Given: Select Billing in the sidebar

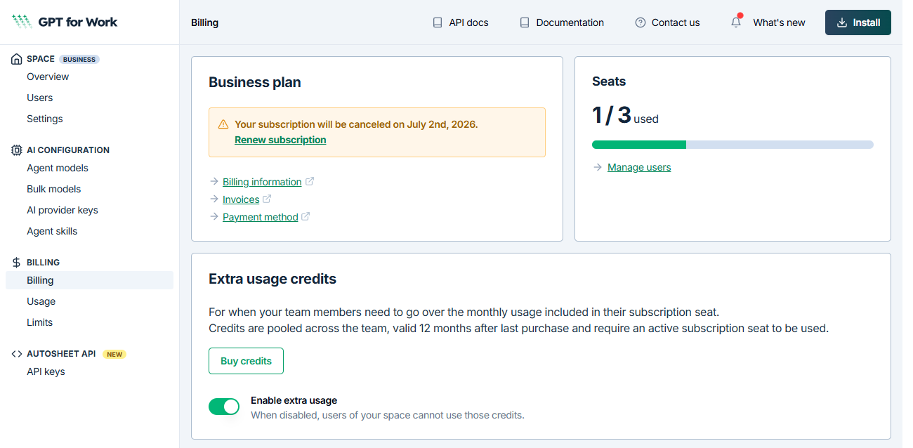Looking at the screenshot, I should (89, 280).
